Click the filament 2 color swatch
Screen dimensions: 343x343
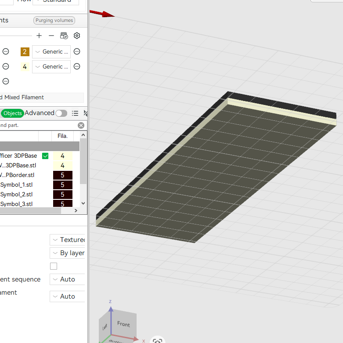coord(25,52)
